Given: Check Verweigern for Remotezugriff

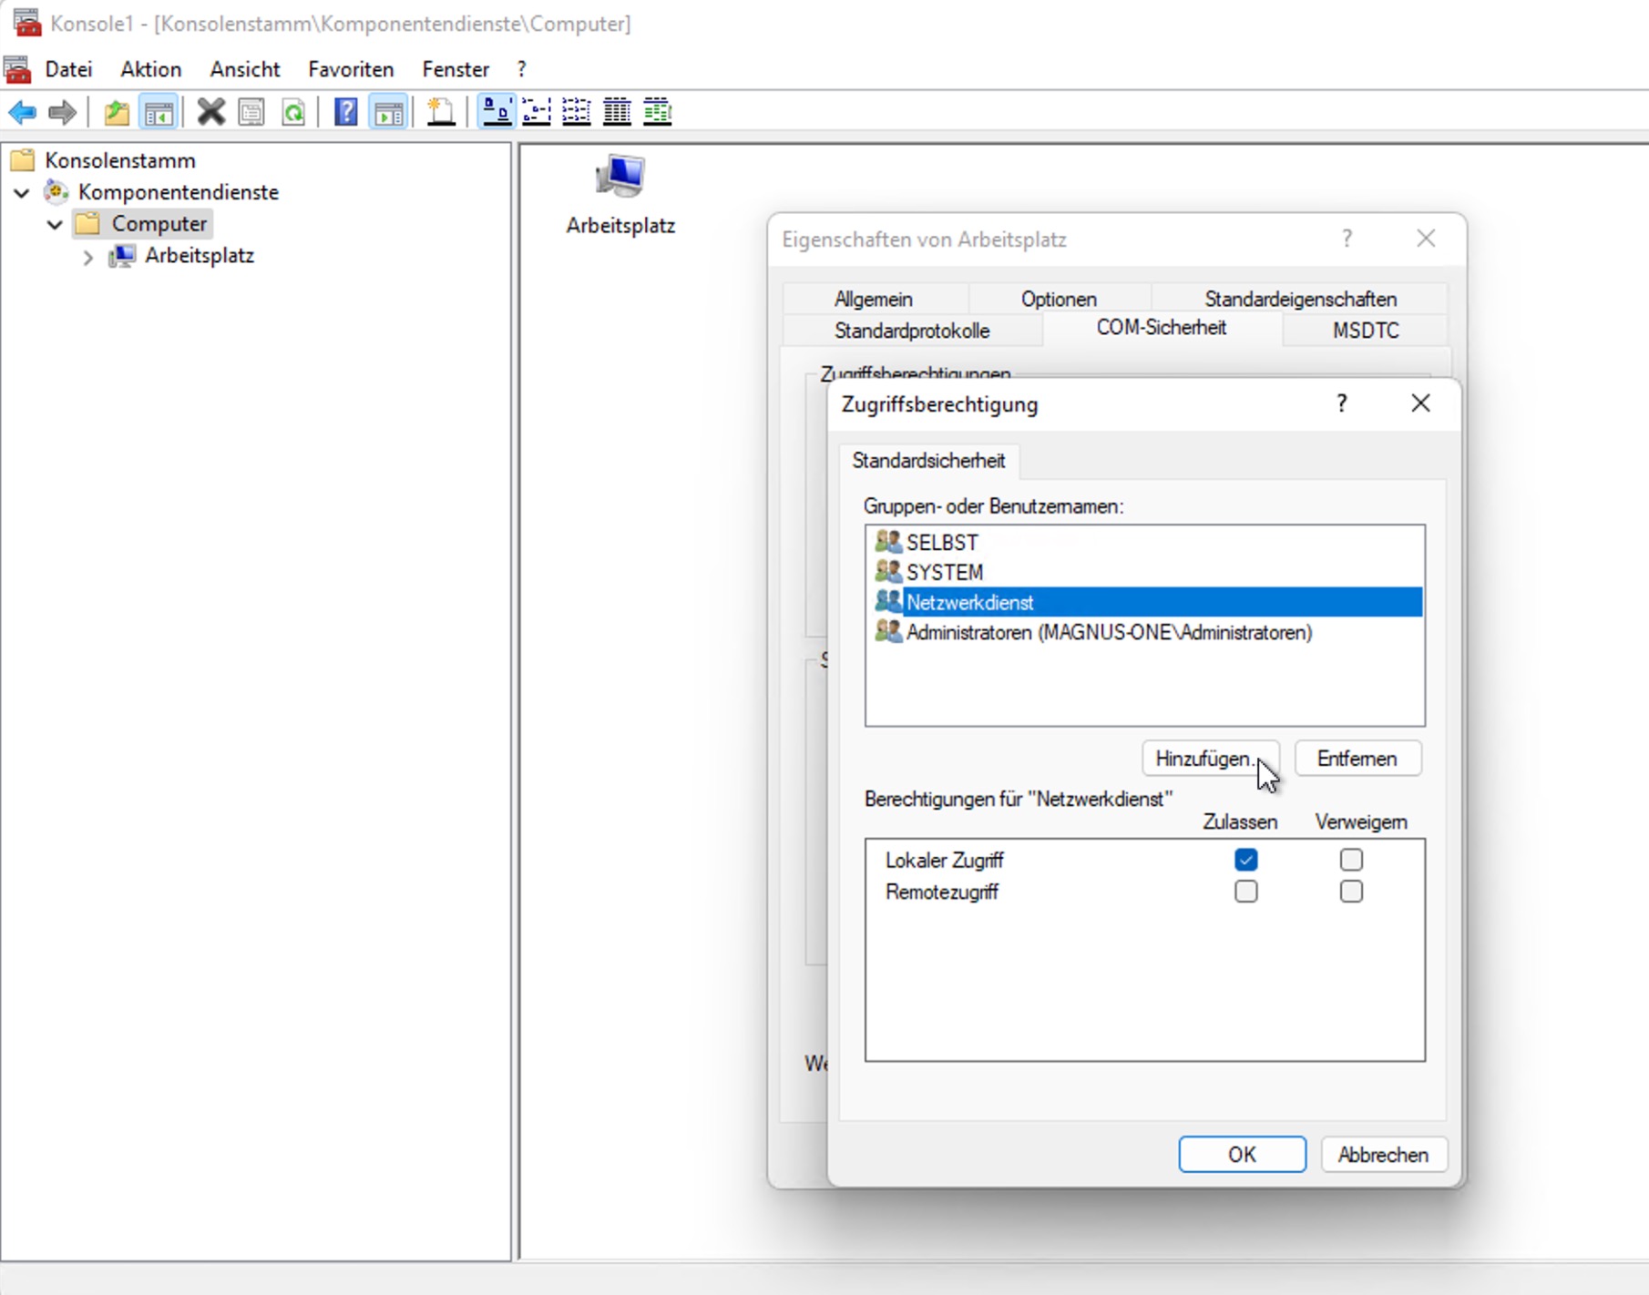Looking at the screenshot, I should 1351,892.
